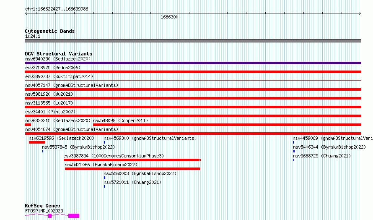
Task: Select the red bar under nsv4054874
Action: tap(193, 134)
